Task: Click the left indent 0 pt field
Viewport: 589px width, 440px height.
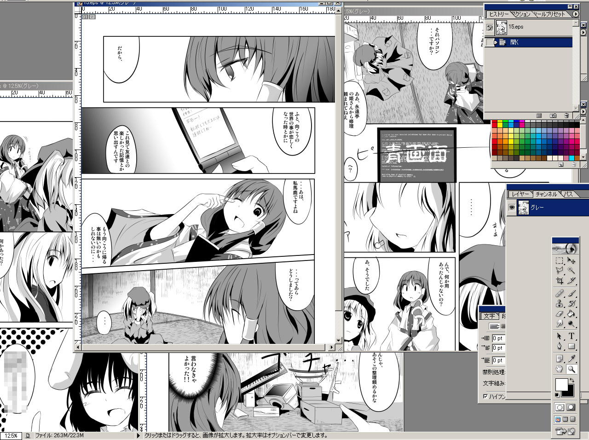Action: [x=498, y=338]
